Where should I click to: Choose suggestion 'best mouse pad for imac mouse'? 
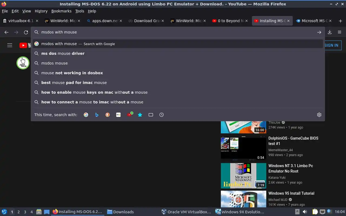click(178, 83)
